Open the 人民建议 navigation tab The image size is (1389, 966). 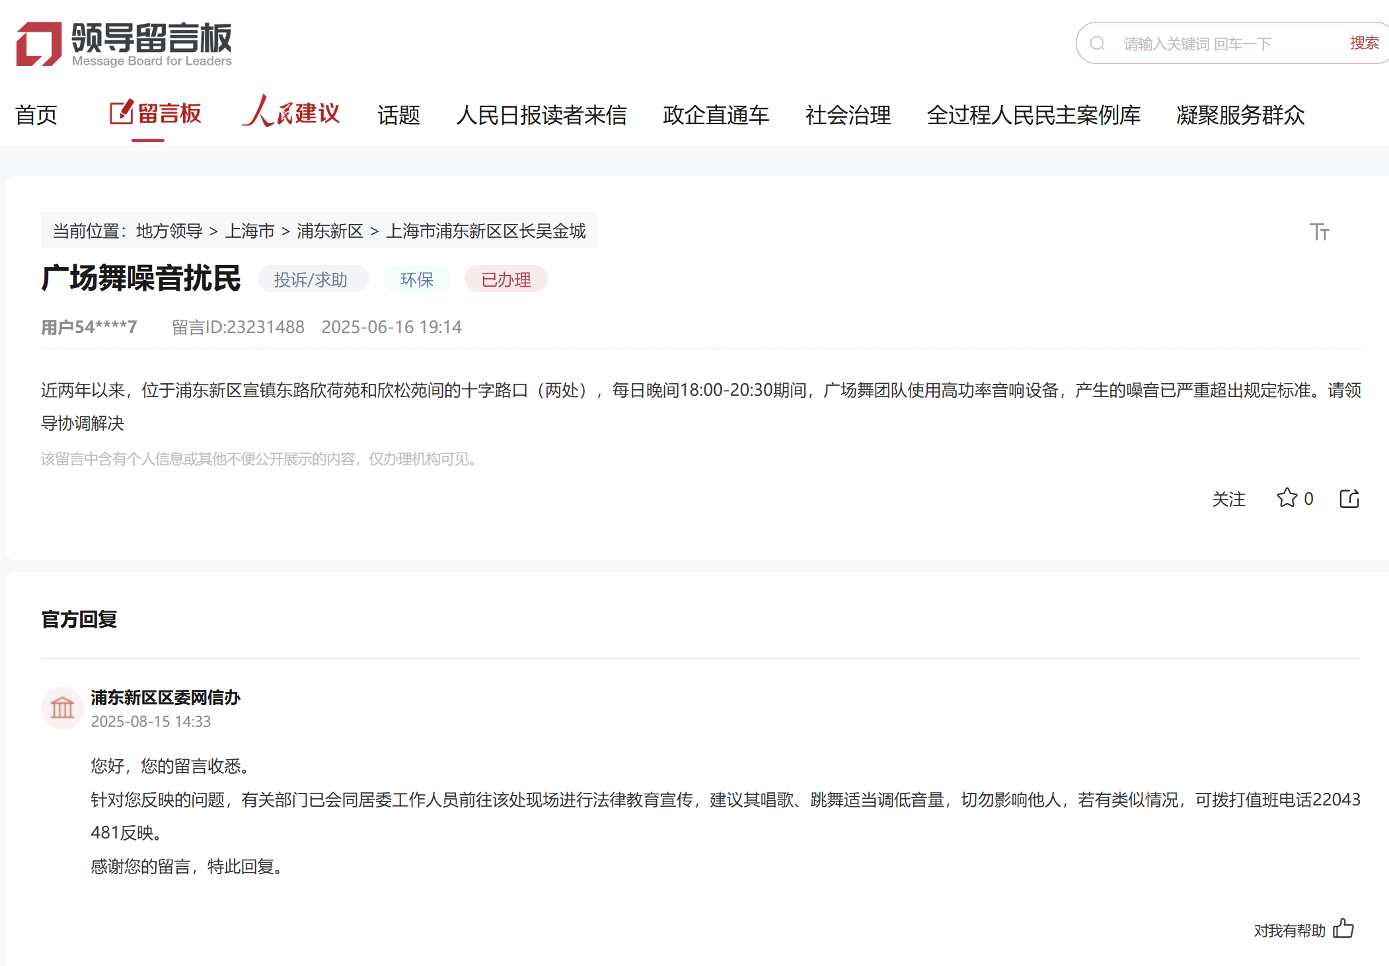[x=291, y=112]
